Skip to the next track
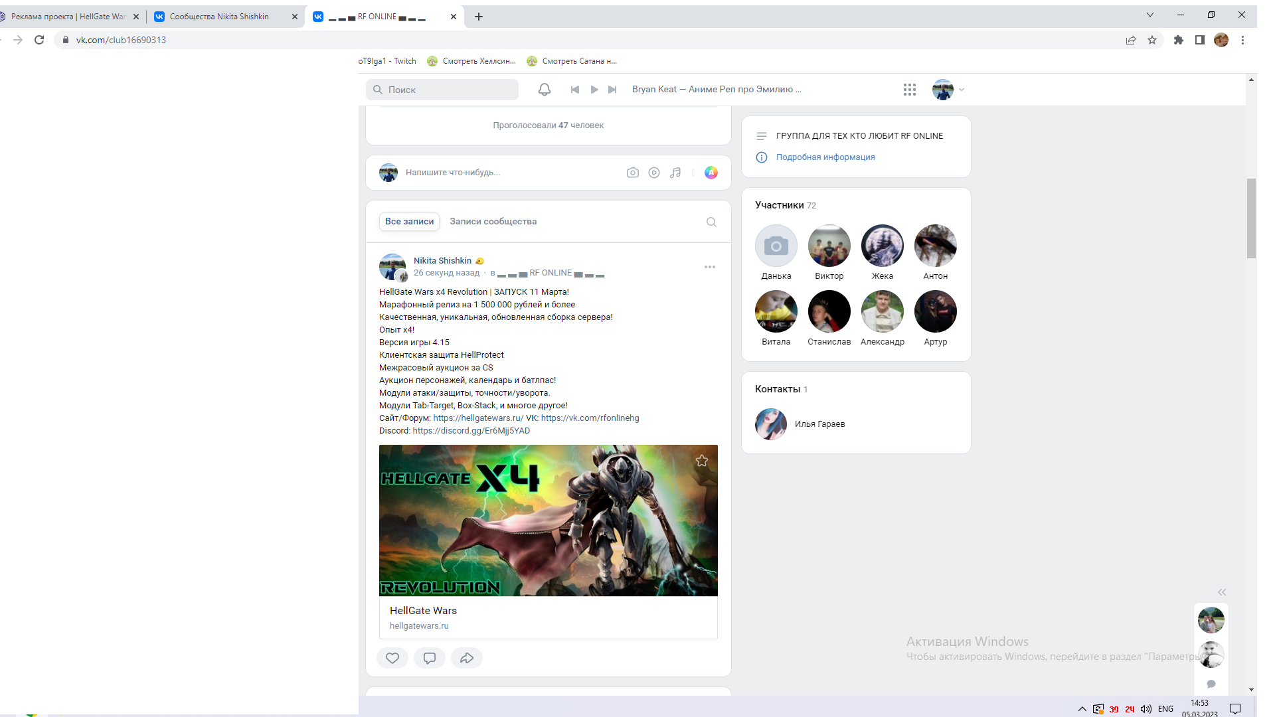Viewport: 1275px width, 717px height. [612, 90]
